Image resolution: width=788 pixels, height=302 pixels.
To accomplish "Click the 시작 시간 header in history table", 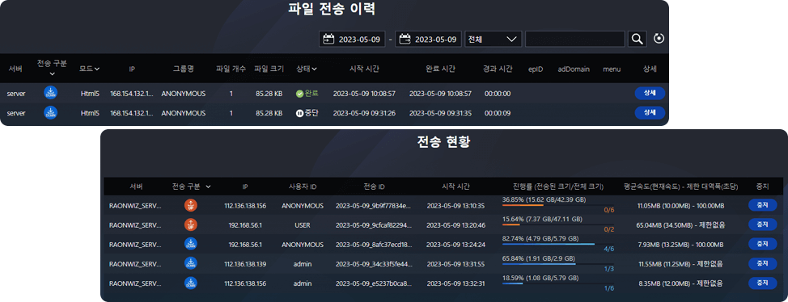I will click(364, 69).
